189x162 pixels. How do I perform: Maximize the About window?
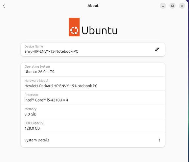172,6
